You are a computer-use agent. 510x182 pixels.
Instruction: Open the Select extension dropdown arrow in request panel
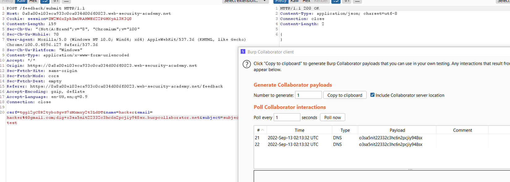pyautogui.click(x=265, y=1)
